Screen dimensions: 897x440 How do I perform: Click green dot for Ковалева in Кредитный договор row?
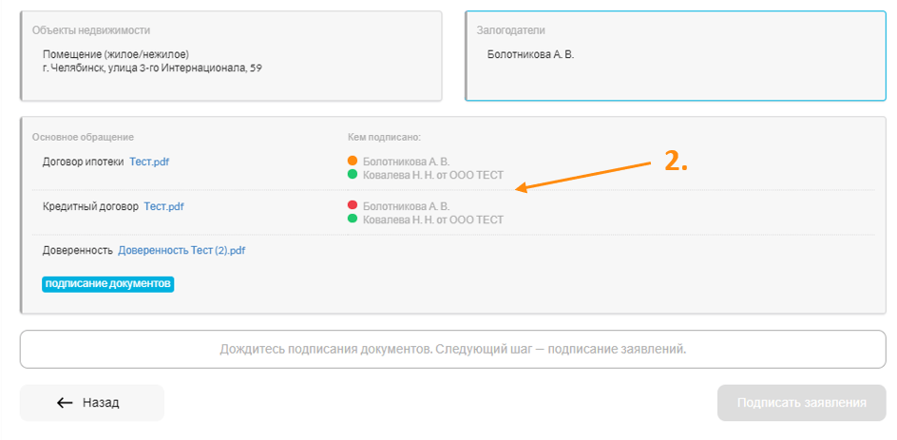353,218
